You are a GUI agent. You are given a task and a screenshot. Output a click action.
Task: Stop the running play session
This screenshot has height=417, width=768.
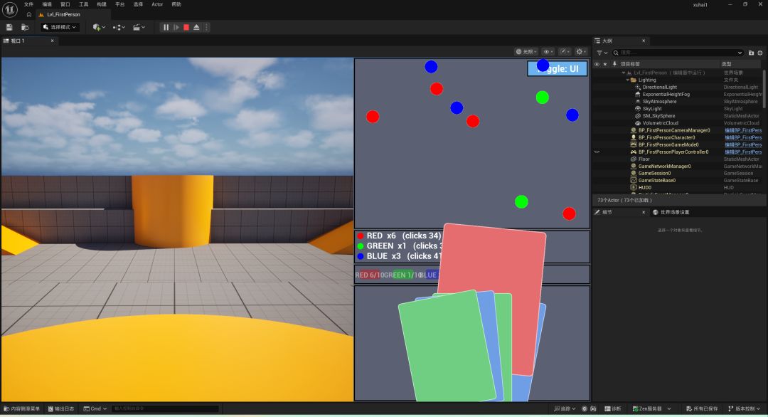[186, 28]
